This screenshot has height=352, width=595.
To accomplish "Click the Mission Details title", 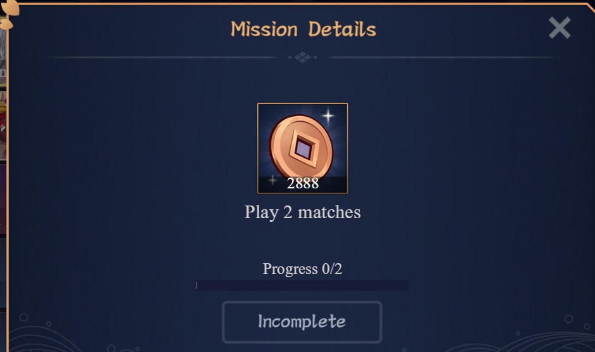I will click(x=303, y=29).
